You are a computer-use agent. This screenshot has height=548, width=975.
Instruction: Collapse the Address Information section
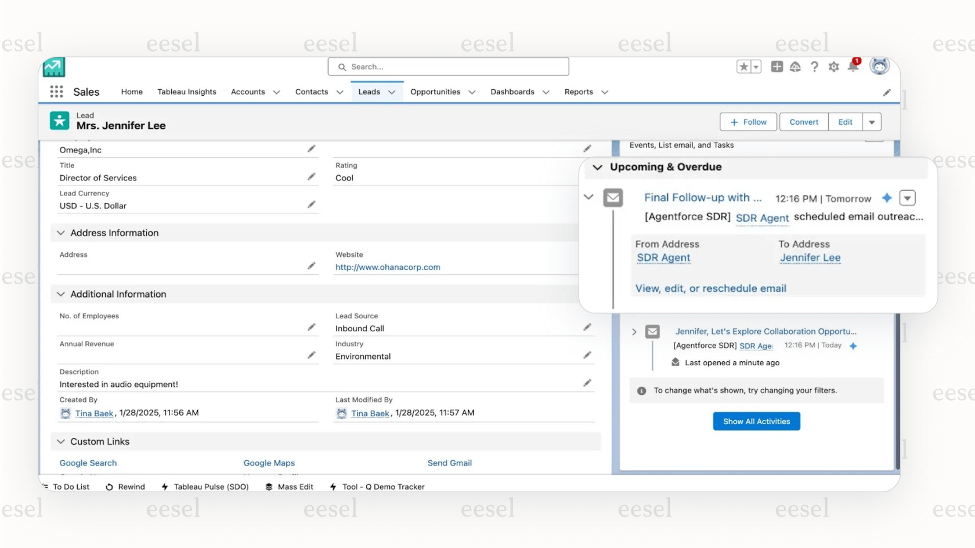61,233
